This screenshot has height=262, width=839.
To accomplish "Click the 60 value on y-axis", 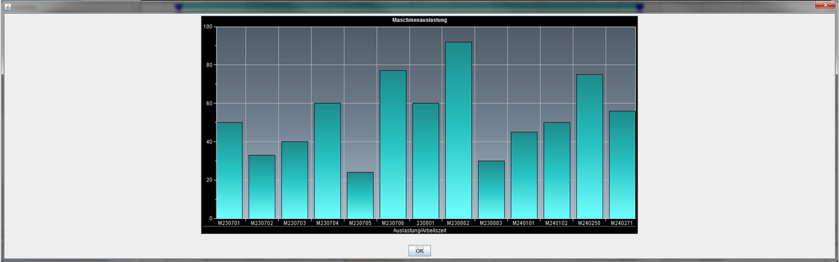I will (210, 103).
